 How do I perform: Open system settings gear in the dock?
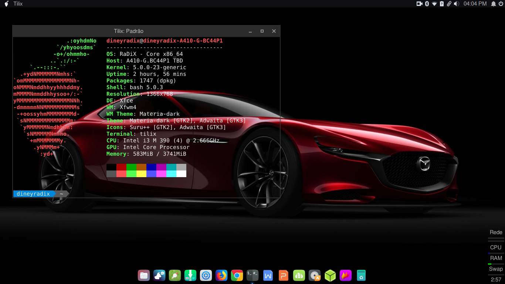(x=206, y=275)
